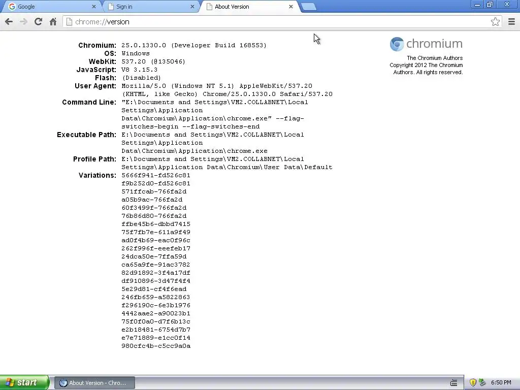The width and height of the screenshot is (520, 390).
Task: Click variation 5e29d81-cf4f6ead
Action: pyautogui.click(x=154, y=289)
